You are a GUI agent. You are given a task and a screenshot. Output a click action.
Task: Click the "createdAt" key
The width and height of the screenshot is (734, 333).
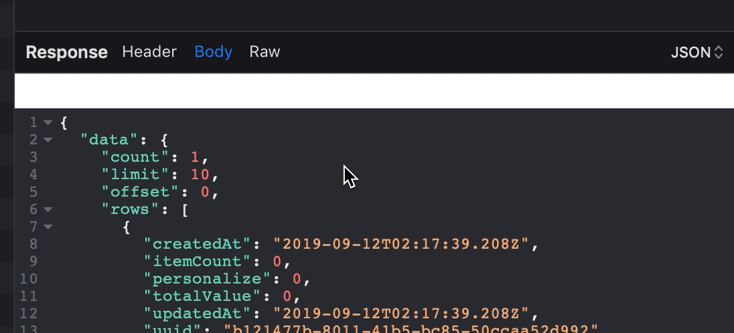click(198, 243)
